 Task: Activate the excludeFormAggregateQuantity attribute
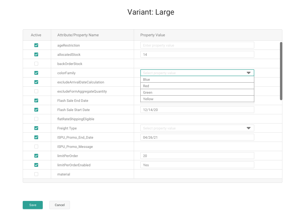[36, 91]
